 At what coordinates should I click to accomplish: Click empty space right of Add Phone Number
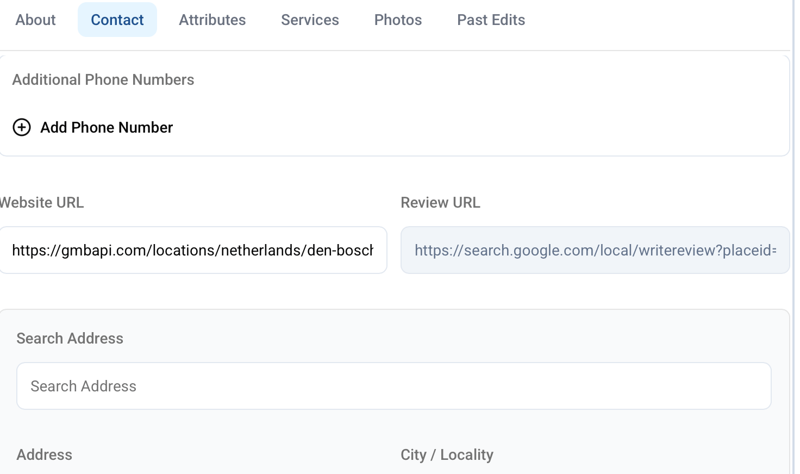pos(462,127)
